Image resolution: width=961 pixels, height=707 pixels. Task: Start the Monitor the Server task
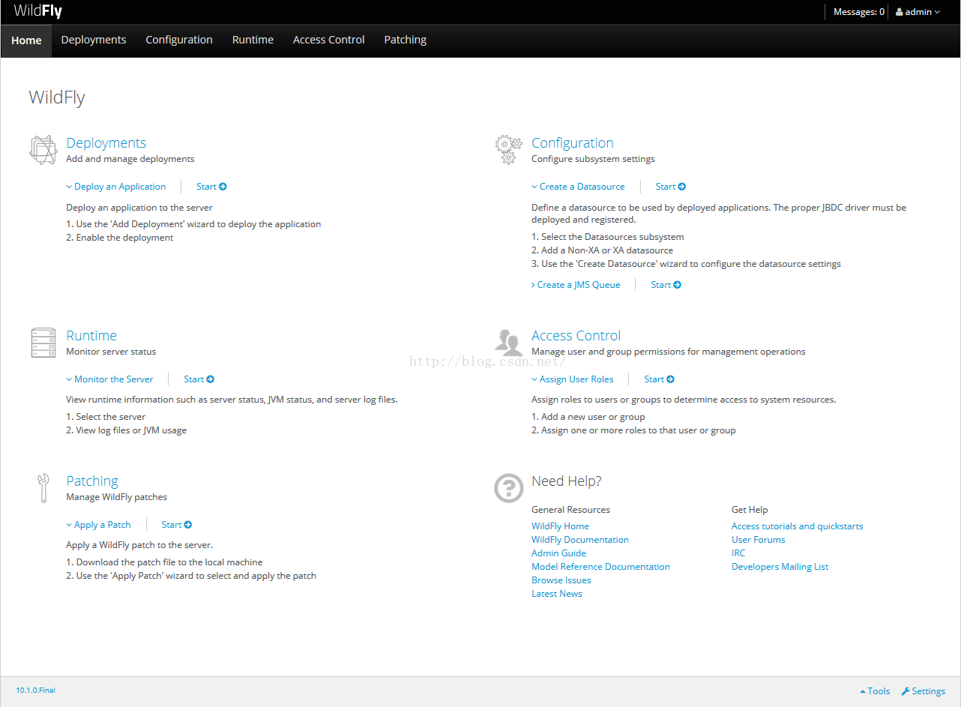[x=199, y=379]
